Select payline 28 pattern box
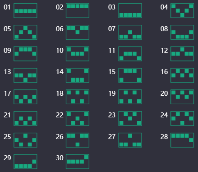The image size is (198, 172). click(182, 140)
